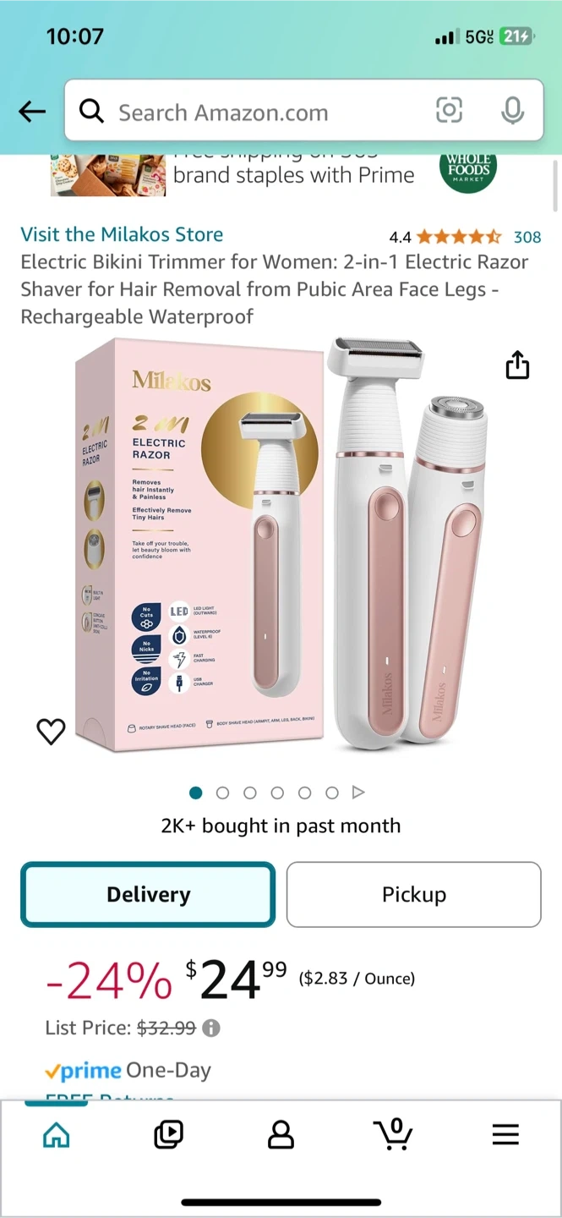Viewport: 562px width, 1218px height.
Task: Show List Price info icon
Action: (211, 1028)
